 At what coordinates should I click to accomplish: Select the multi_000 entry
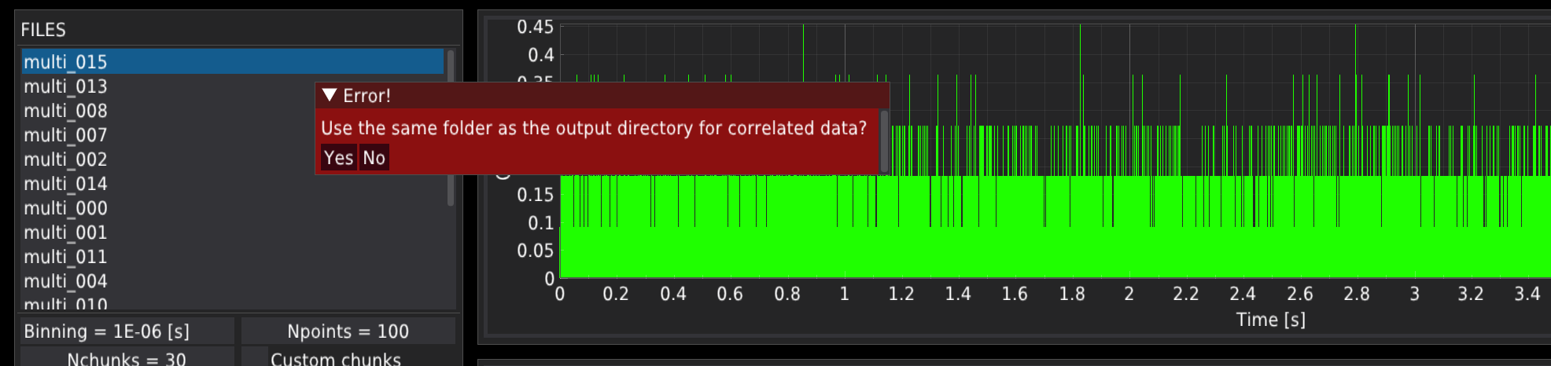tap(65, 208)
